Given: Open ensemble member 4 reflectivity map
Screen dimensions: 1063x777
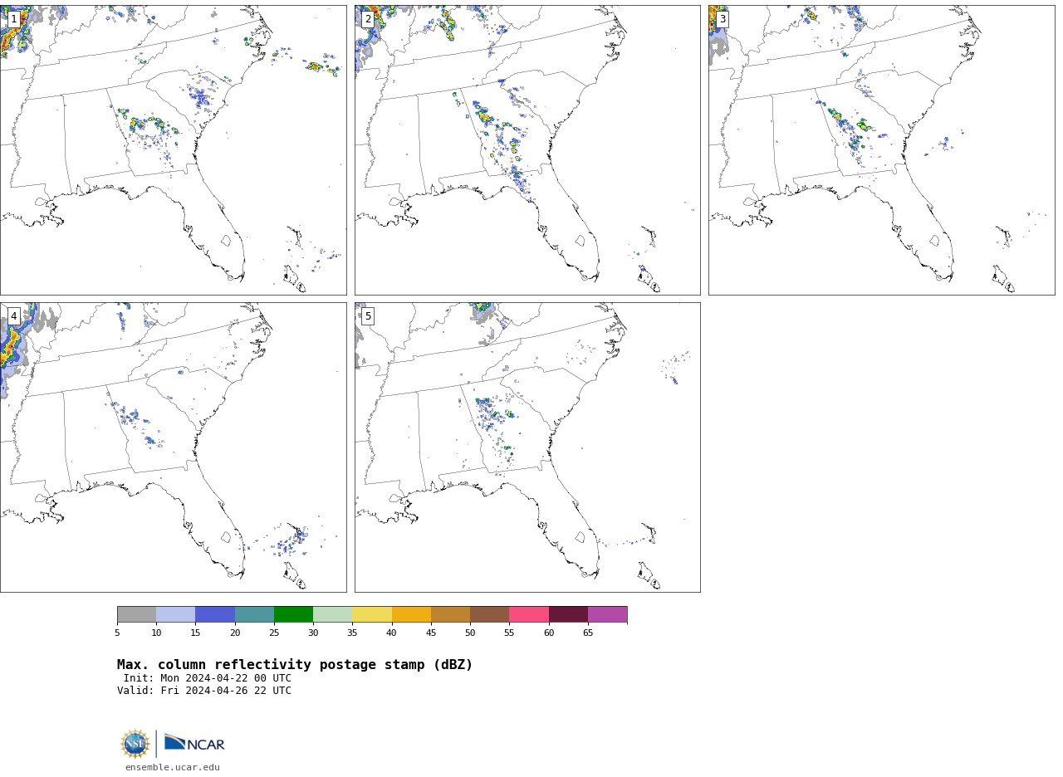Looking at the screenshot, I should (174, 447).
